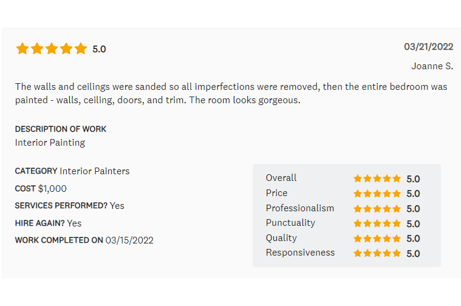Screen dimensions: 461x306
Task: Click the Responsiveness rating stars
Action: [377, 253]
